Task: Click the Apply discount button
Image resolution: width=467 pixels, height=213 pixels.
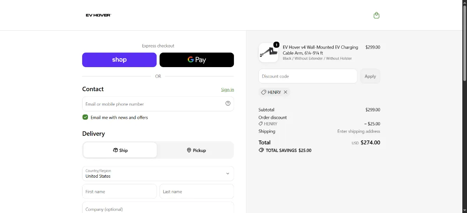Action: click(370, 76)
